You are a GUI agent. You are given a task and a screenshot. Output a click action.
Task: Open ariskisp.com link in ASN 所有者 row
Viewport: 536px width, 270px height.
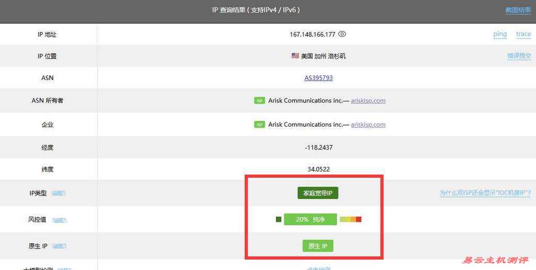368,100
